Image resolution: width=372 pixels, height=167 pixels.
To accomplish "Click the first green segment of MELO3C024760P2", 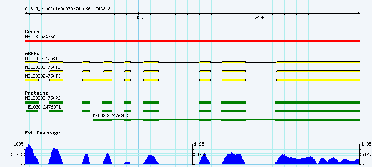I will coord(31,102).
